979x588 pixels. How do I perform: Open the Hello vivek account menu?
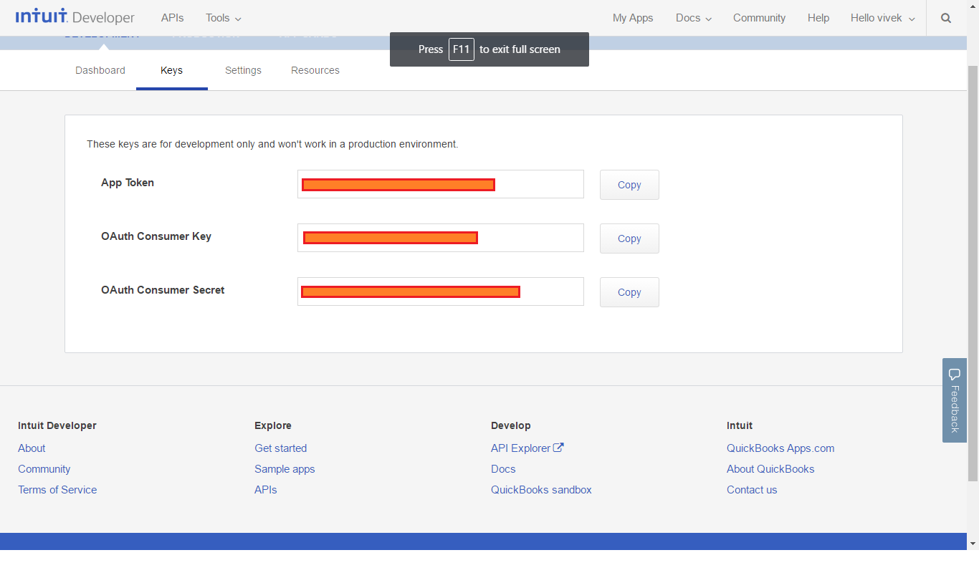click(x=883, y=18)
